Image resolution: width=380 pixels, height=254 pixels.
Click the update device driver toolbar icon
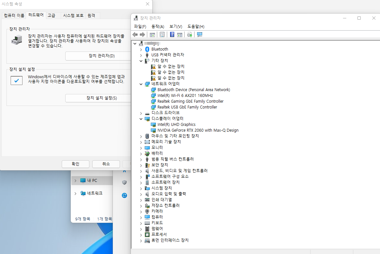tap(189, 35)
